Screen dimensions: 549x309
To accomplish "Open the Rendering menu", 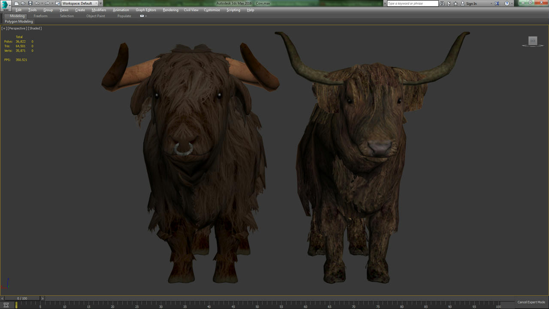I will [171, 10].
